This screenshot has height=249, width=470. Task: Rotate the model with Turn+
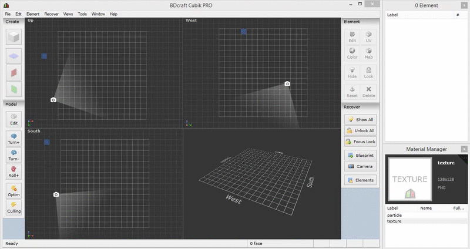coord(14,139)
